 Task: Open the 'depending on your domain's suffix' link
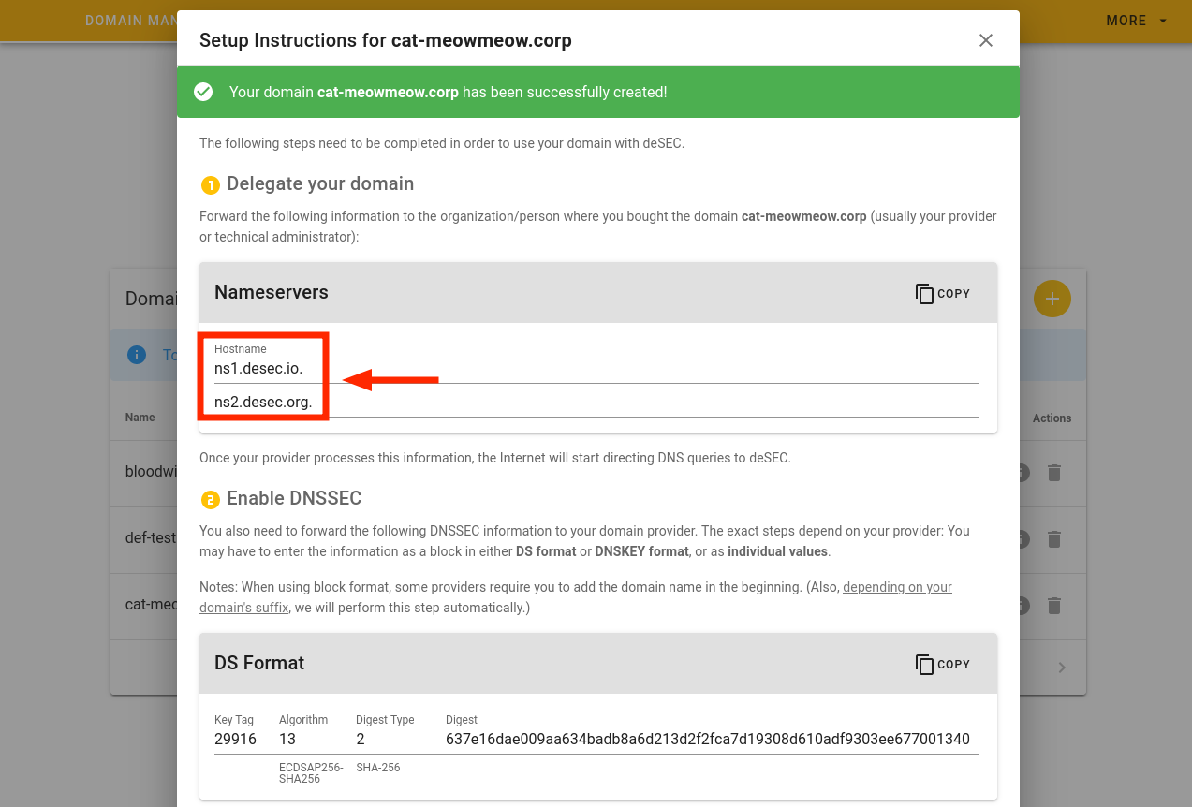pyautogui.click(x=576, y=597)
